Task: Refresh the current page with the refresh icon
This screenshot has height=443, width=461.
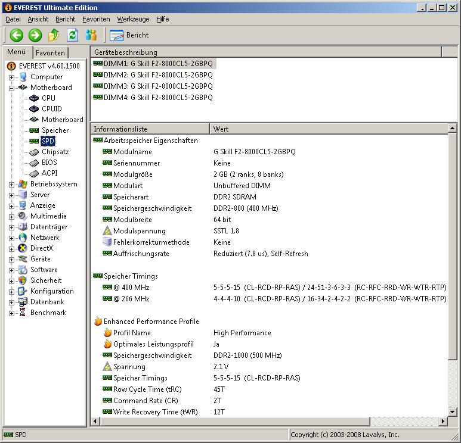Action: pyautogui.click(x=72, y=35)
